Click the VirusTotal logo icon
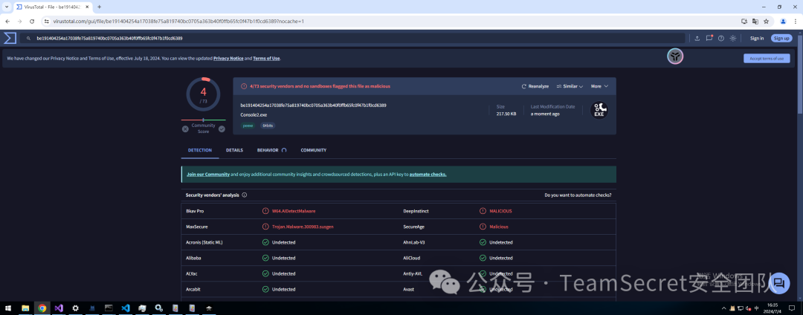This screenshot has height=315, width=803. tap(10, 39)
